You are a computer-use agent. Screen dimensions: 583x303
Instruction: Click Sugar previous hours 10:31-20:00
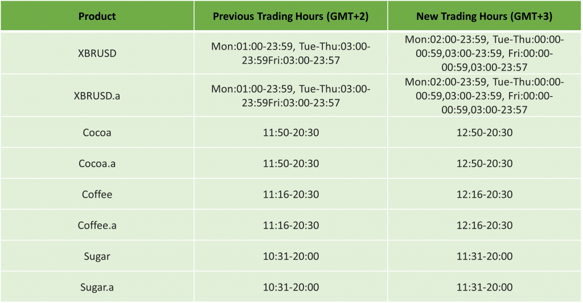pos(290,256)
